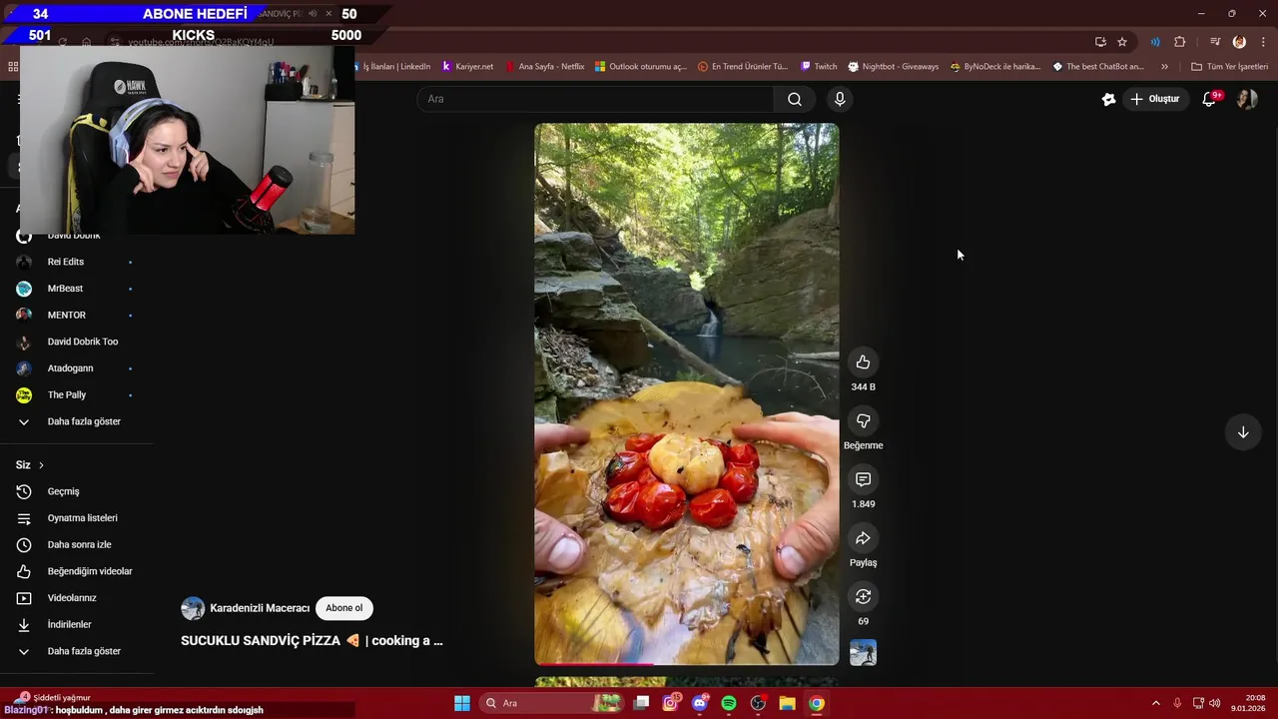Click the YouTube search magnifier button

[x=795, y=99]
